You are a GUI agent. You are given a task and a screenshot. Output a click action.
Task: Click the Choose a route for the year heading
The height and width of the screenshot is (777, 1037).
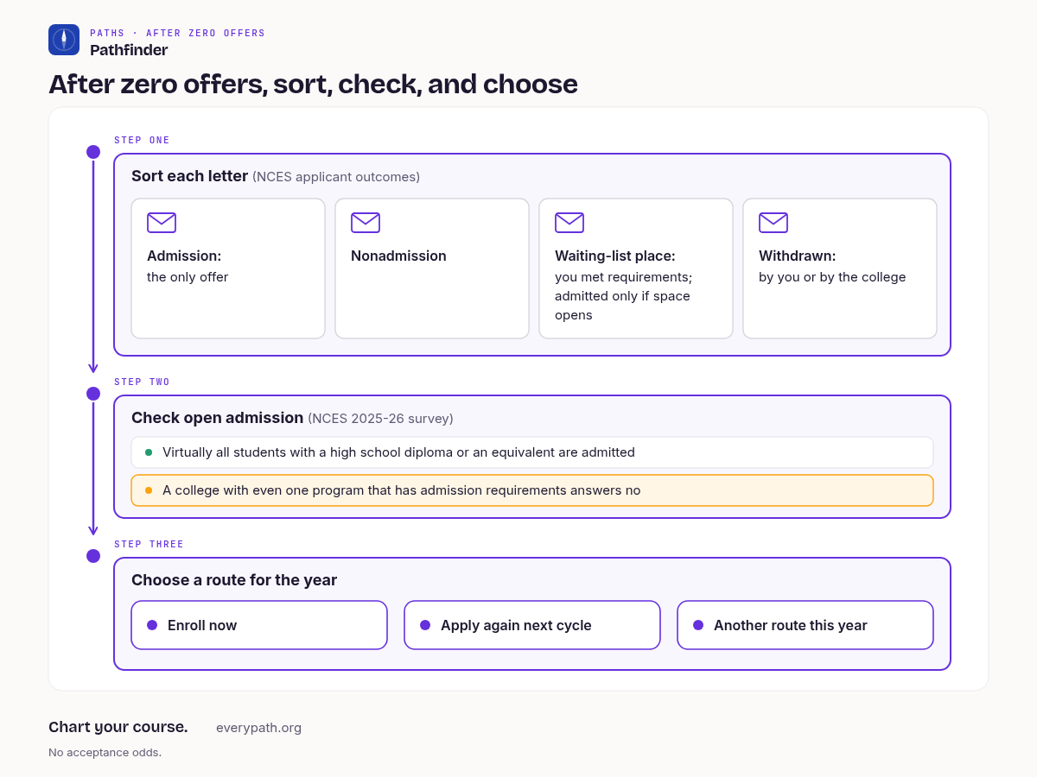coord(234,580)
